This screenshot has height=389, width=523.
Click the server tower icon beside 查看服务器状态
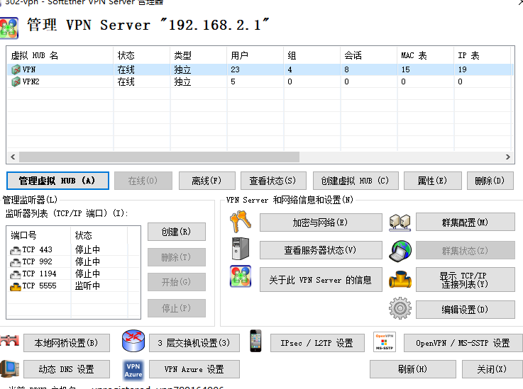click(240, 249)
